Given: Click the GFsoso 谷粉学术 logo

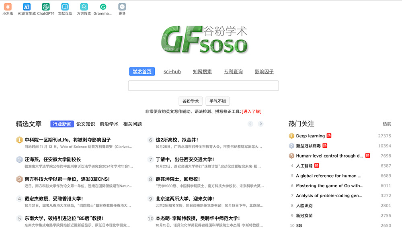Looking at the screenshot, I should coord(204,39).
